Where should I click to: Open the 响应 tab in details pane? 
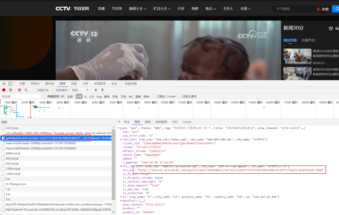click(x=148, y=122)
